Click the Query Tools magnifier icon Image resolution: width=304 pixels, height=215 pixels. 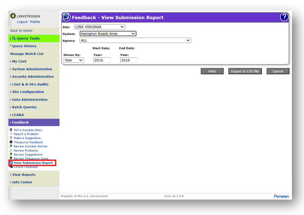tap(14, 38)
